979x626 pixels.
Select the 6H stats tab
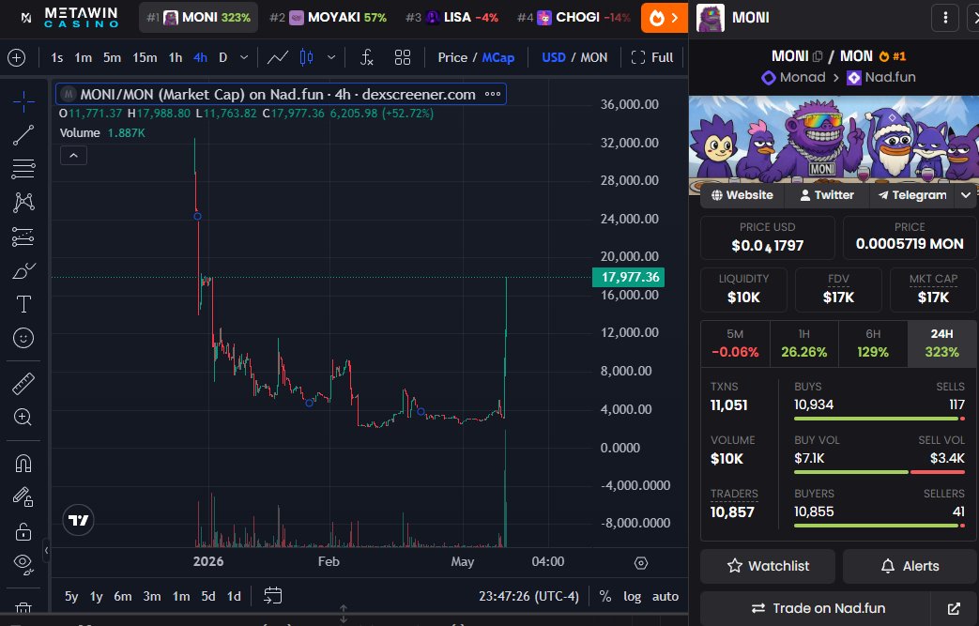[x=873, y=344]
